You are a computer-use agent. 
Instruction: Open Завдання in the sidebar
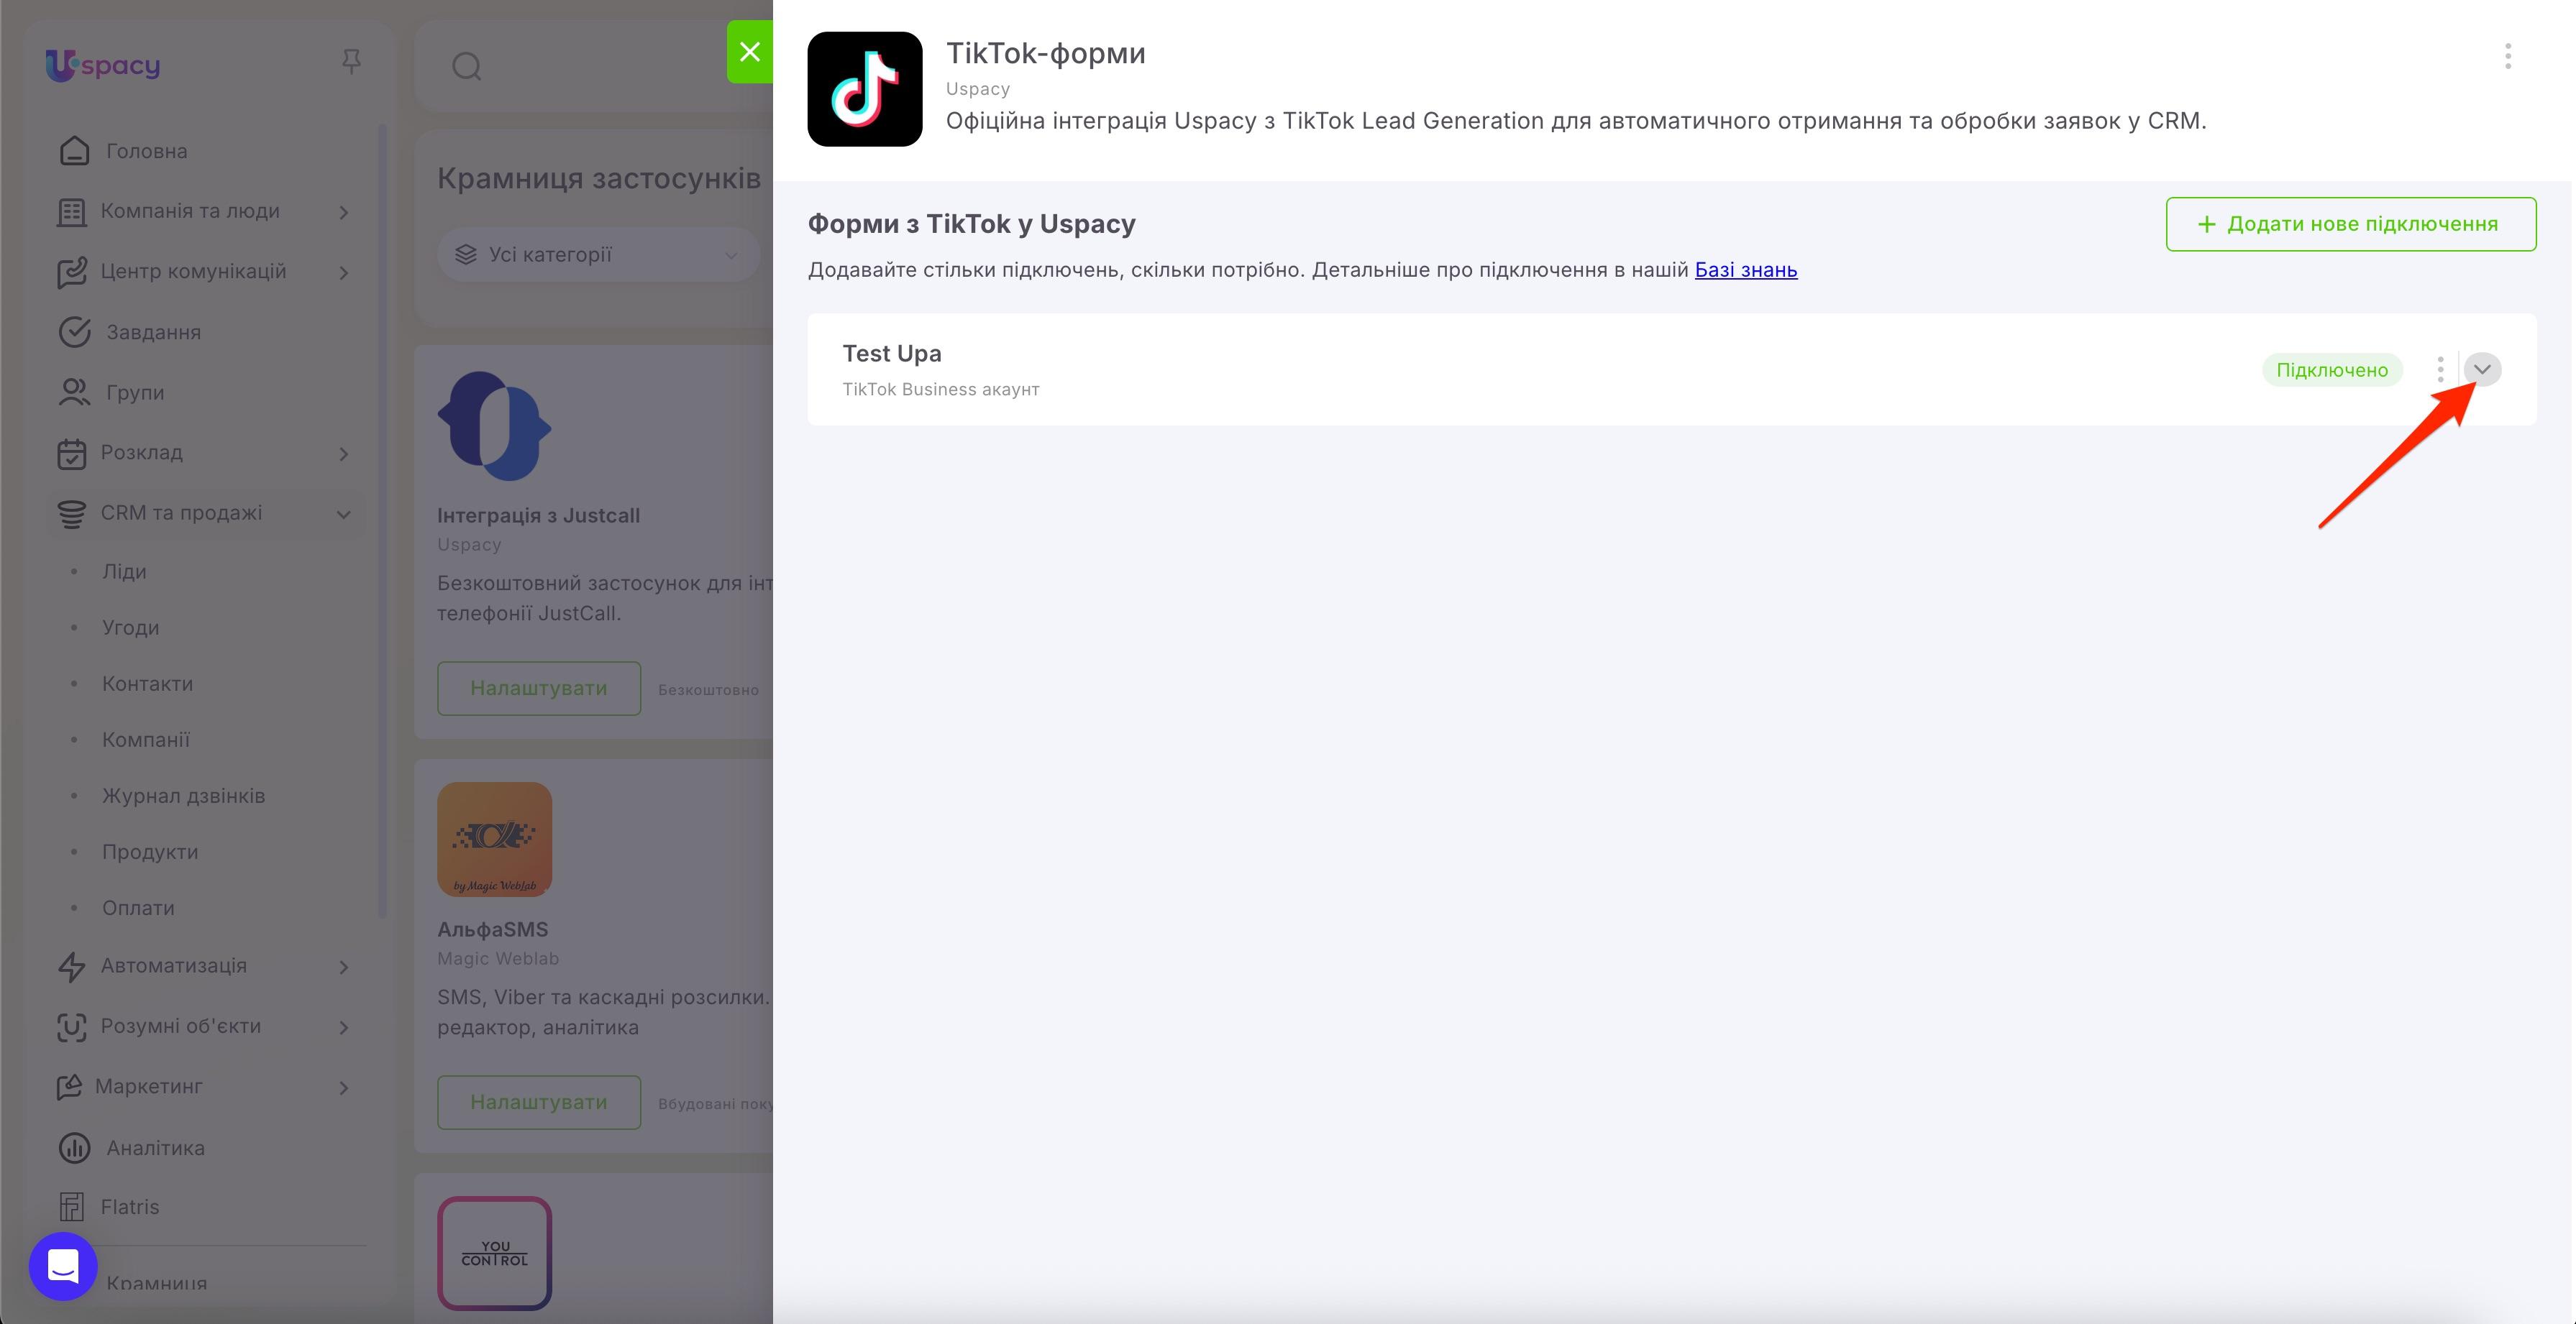(x=153, y=333)
